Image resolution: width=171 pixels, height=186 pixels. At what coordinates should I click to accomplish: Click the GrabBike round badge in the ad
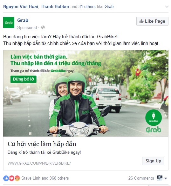coord(154,117)
